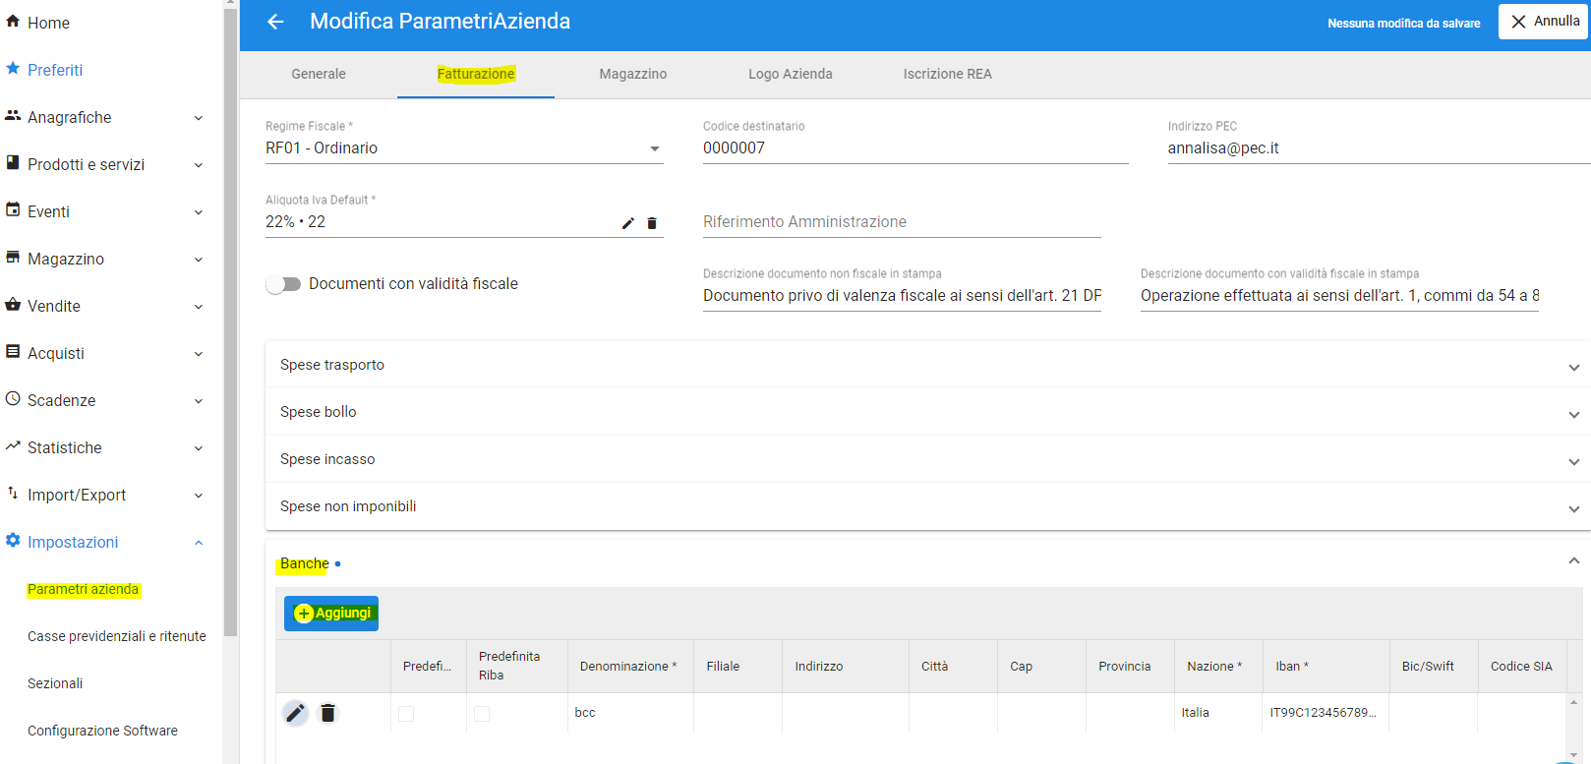Check Predefinita box for bcc bank
The width and height of the screenshot is (1591, 764).
point(406,714)
